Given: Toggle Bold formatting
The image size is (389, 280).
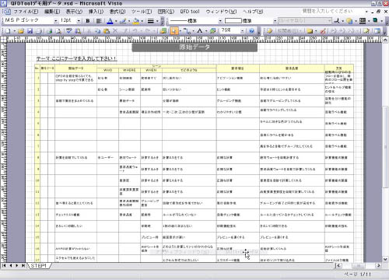Looking at the screenshot, I should tap(88, 21).
